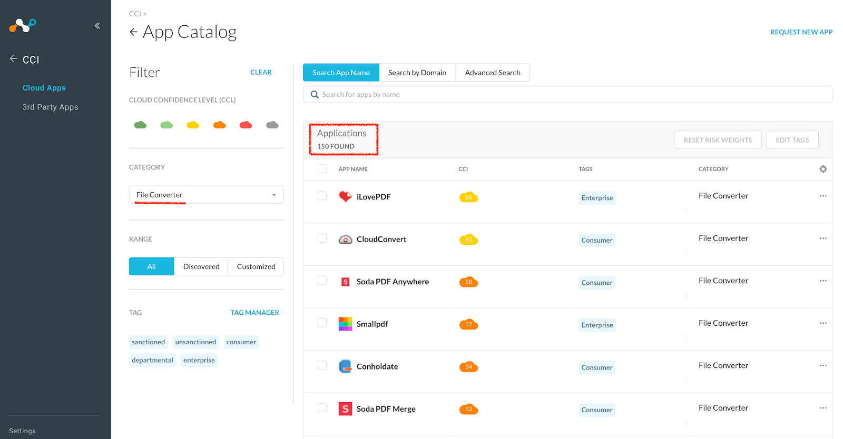
Task: Click the Netskope logo icon
Action: point(23,25)
